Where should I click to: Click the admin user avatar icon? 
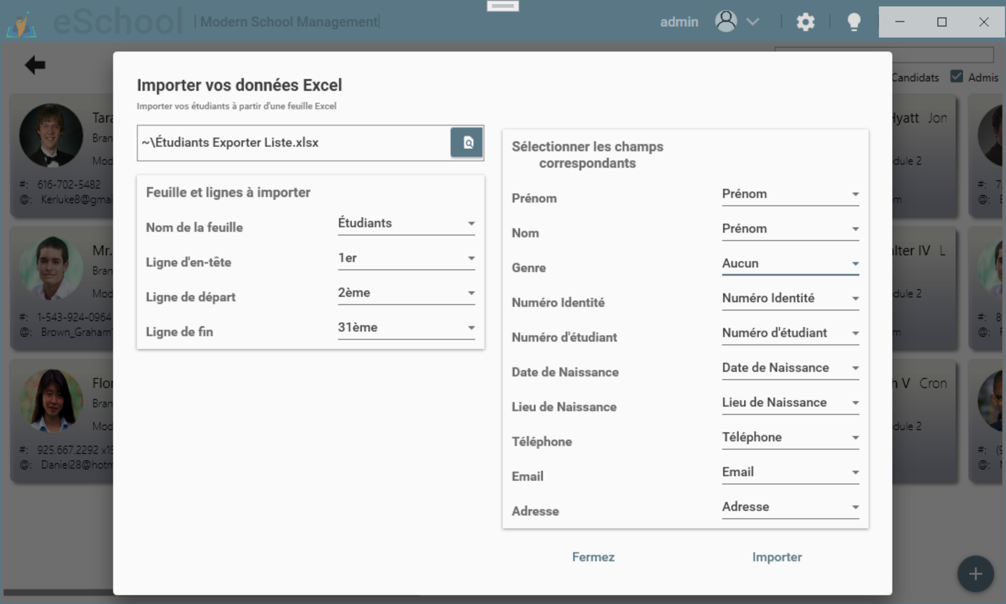point(726,21)
